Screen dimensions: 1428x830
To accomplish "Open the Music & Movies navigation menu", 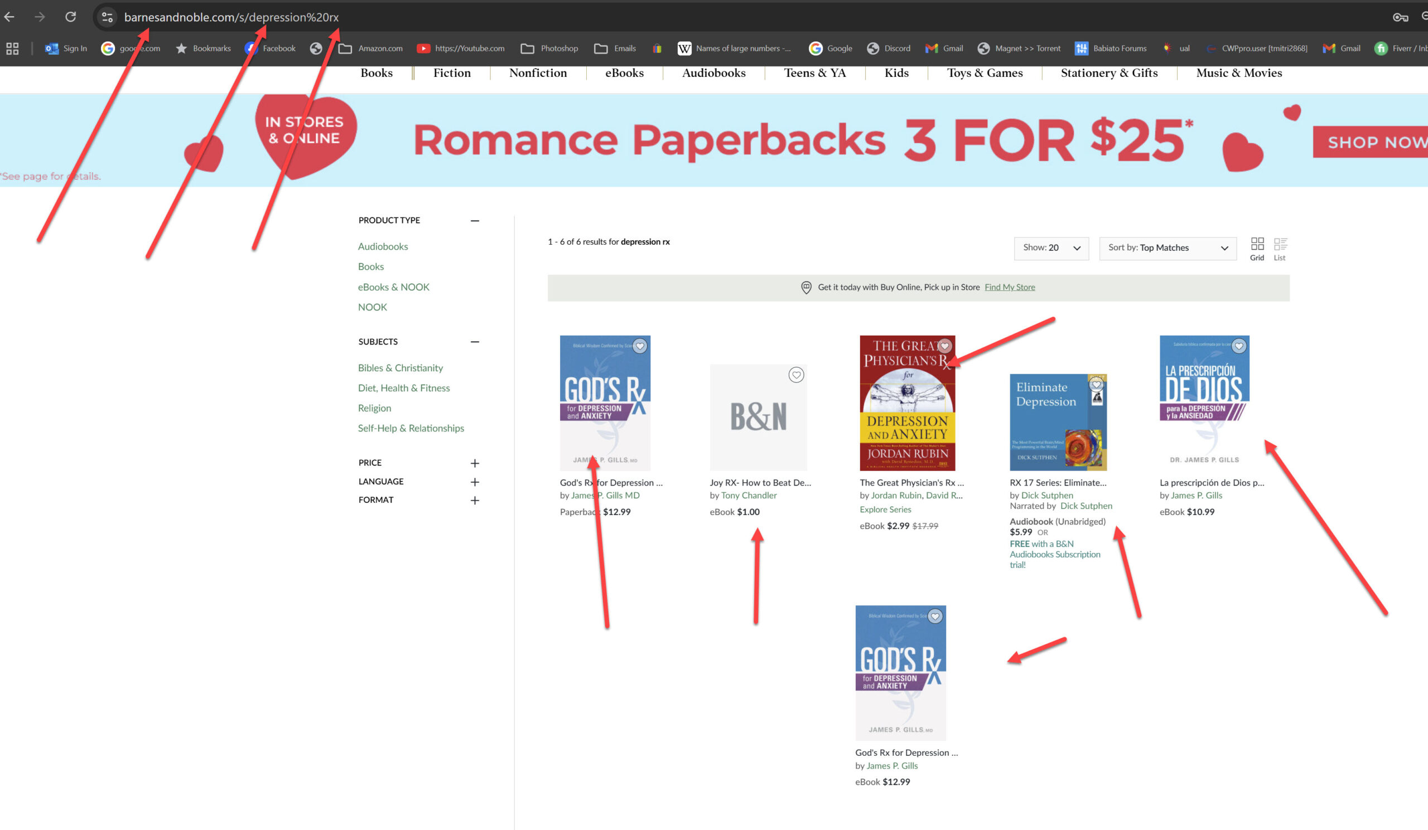I will pos(1239,73).
